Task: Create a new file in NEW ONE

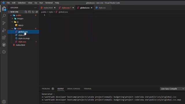Action: point(26,12)
